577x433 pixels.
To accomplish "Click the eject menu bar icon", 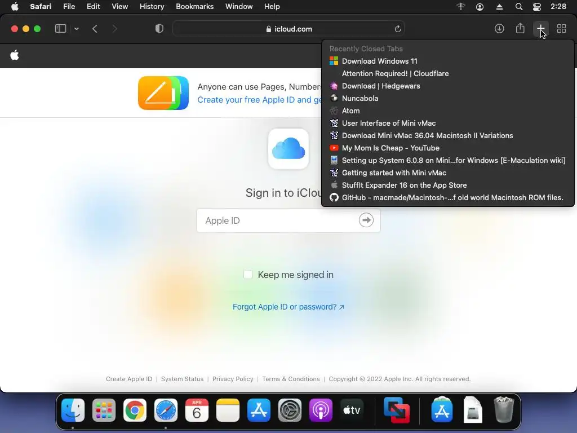I will (x=499, y=7).
